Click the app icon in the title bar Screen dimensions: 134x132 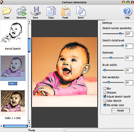tap(1, 2)
